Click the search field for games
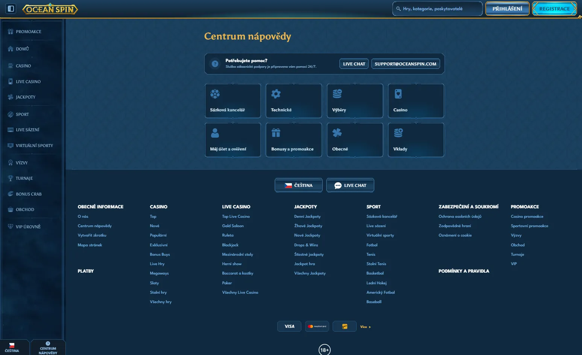582x355 pixels. [x=438, y=9]
